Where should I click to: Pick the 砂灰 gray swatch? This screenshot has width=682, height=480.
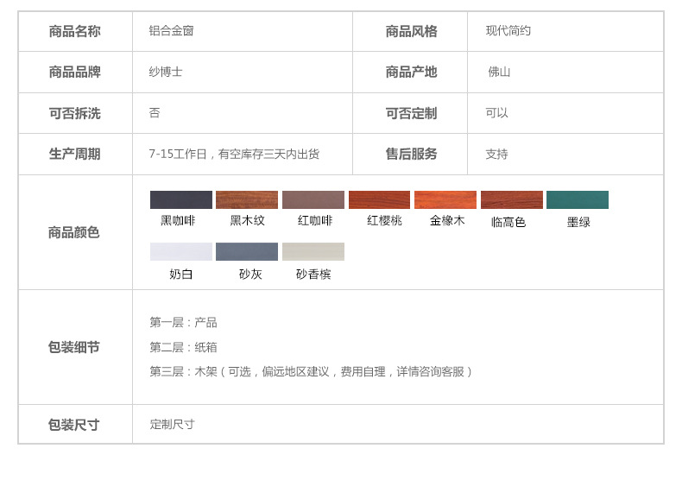(x=247, y=251)
